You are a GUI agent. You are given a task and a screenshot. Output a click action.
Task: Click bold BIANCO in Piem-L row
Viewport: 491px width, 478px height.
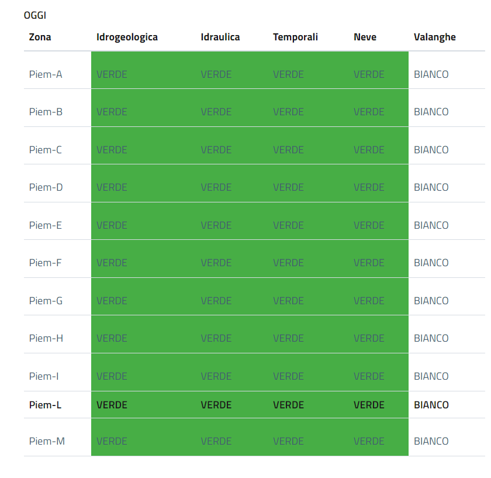[431, 405]
